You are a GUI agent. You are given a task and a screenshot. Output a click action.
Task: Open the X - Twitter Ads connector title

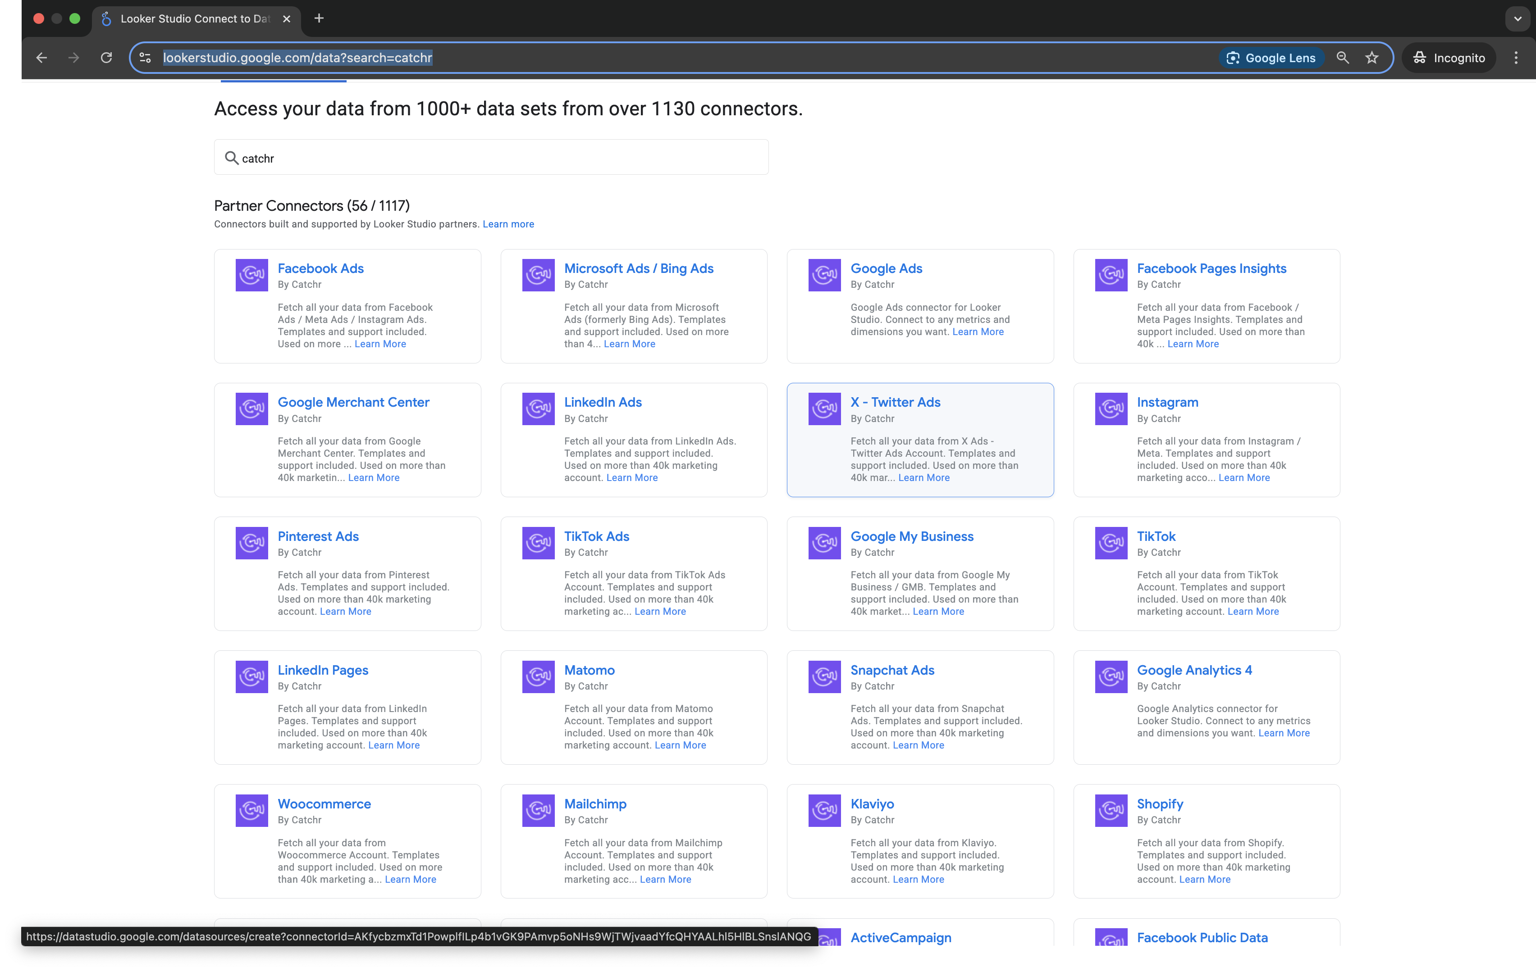(x=895, y=402)
